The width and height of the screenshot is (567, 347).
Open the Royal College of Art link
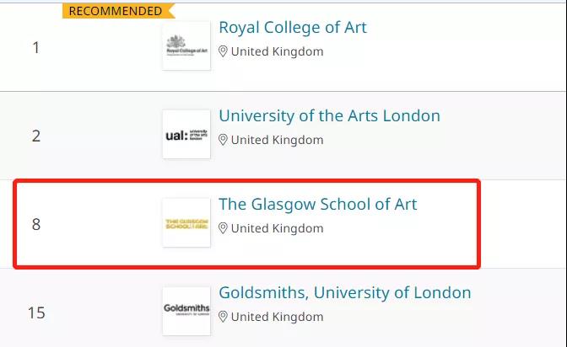coord(293,28)
